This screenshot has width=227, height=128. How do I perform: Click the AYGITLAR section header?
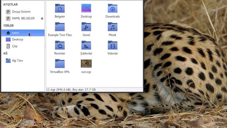pyautogui.click(x=10, y=5)
